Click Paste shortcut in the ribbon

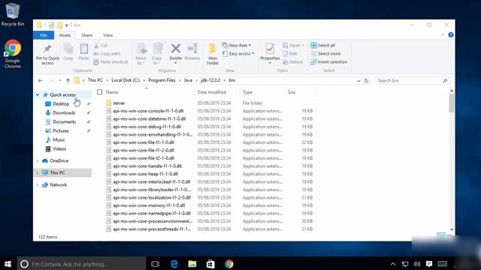(x=110, y=61)
